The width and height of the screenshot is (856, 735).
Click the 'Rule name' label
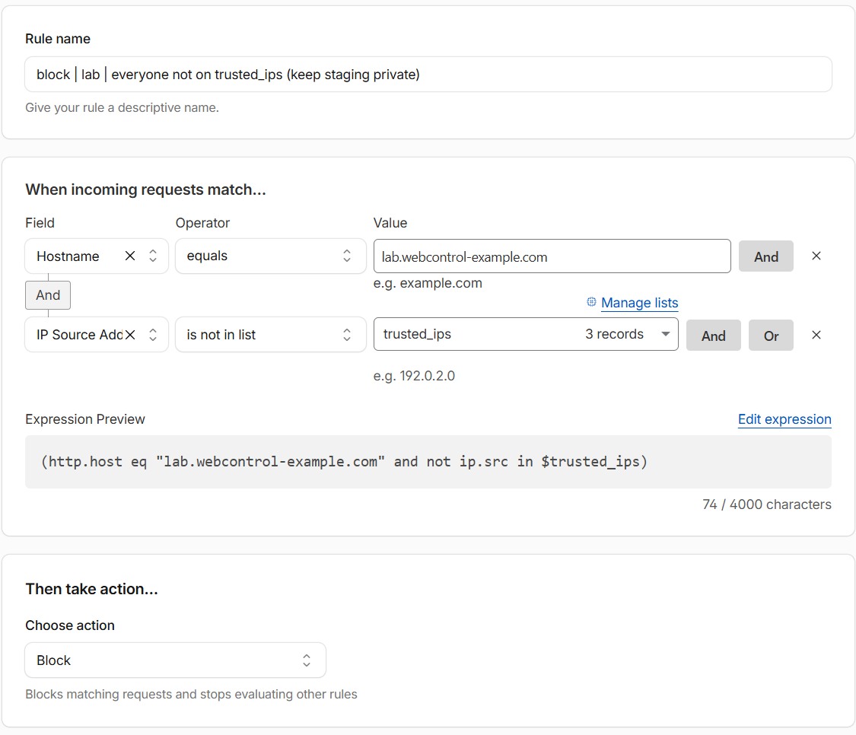pos(58,39)
